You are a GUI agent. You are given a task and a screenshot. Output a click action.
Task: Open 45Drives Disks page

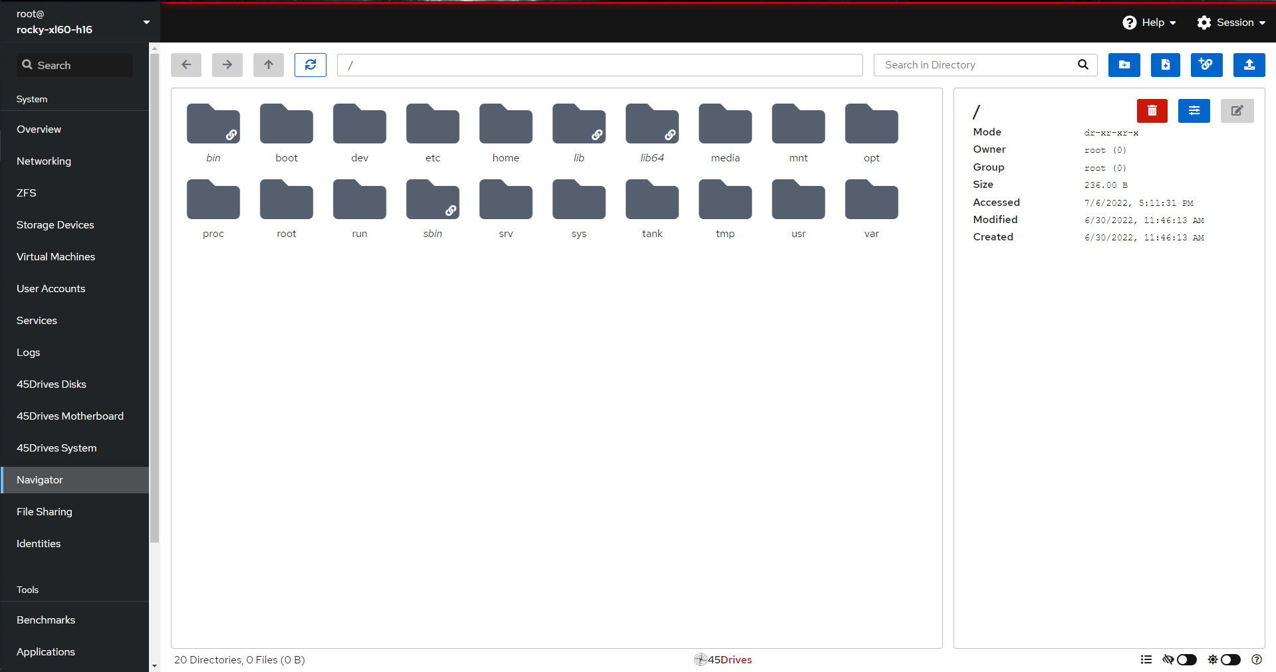(74, 384)
